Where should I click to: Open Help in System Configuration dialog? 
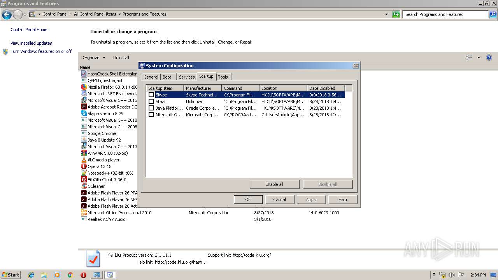[x=342, y=199]
